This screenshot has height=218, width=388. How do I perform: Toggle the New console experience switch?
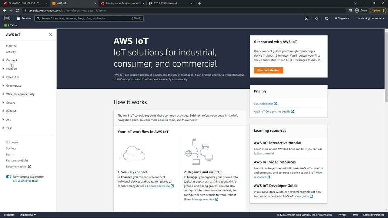pos(8,177)
